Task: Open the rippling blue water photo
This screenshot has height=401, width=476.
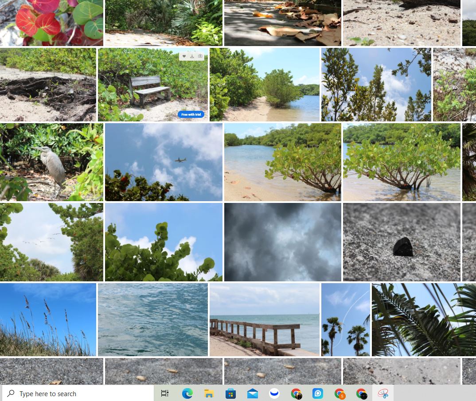Action: pos(152,320)
